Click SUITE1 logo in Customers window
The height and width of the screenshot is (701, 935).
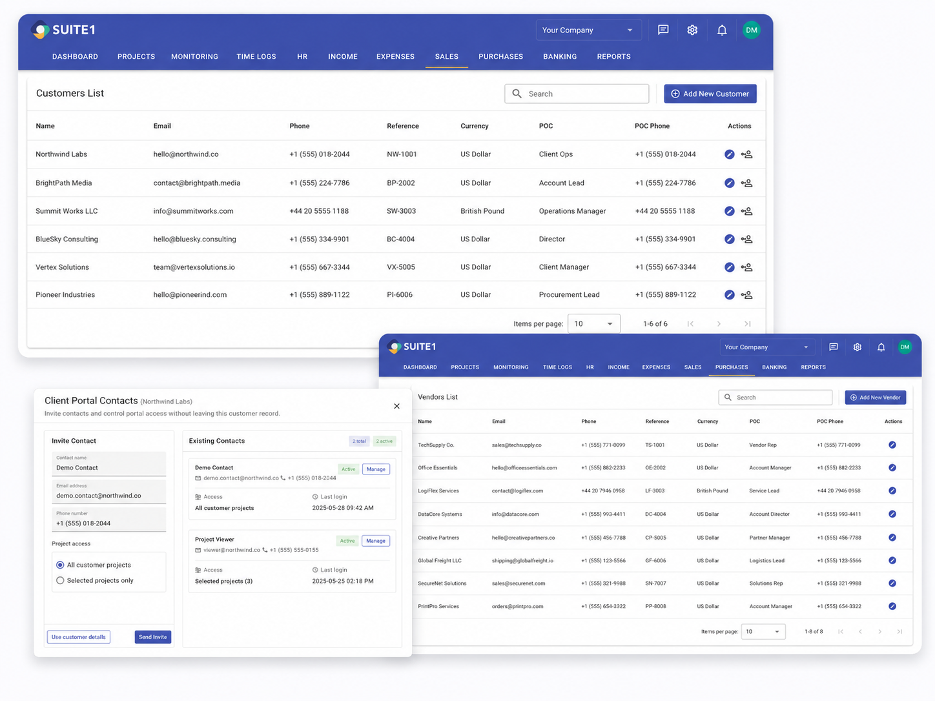pos(63,30)
